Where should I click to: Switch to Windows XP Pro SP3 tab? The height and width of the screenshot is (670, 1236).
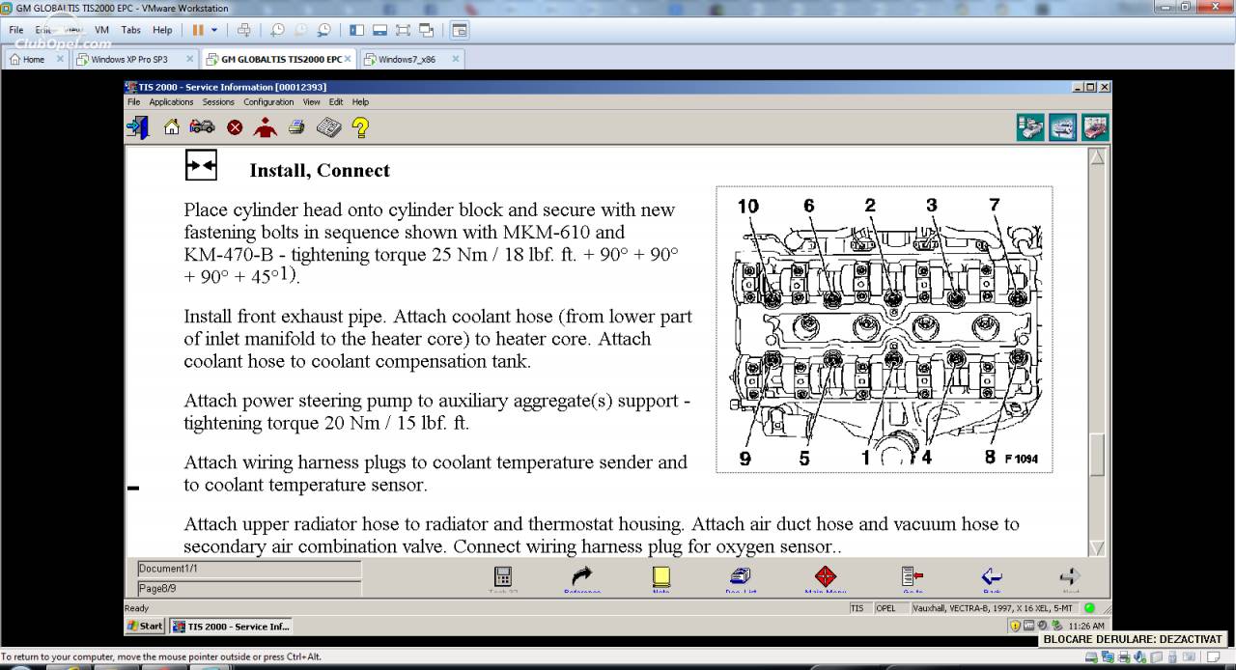[x=134, y=59]
